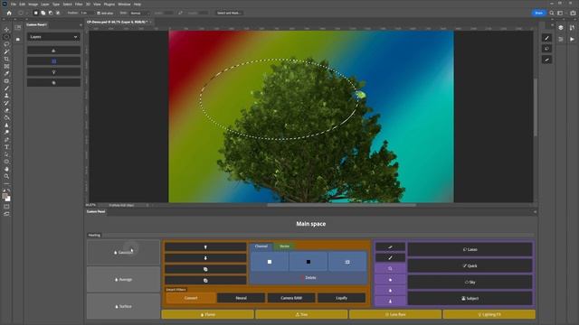579x325 pixels.
Task: Click the Sky selection button
Action: [x=470, y=283]
